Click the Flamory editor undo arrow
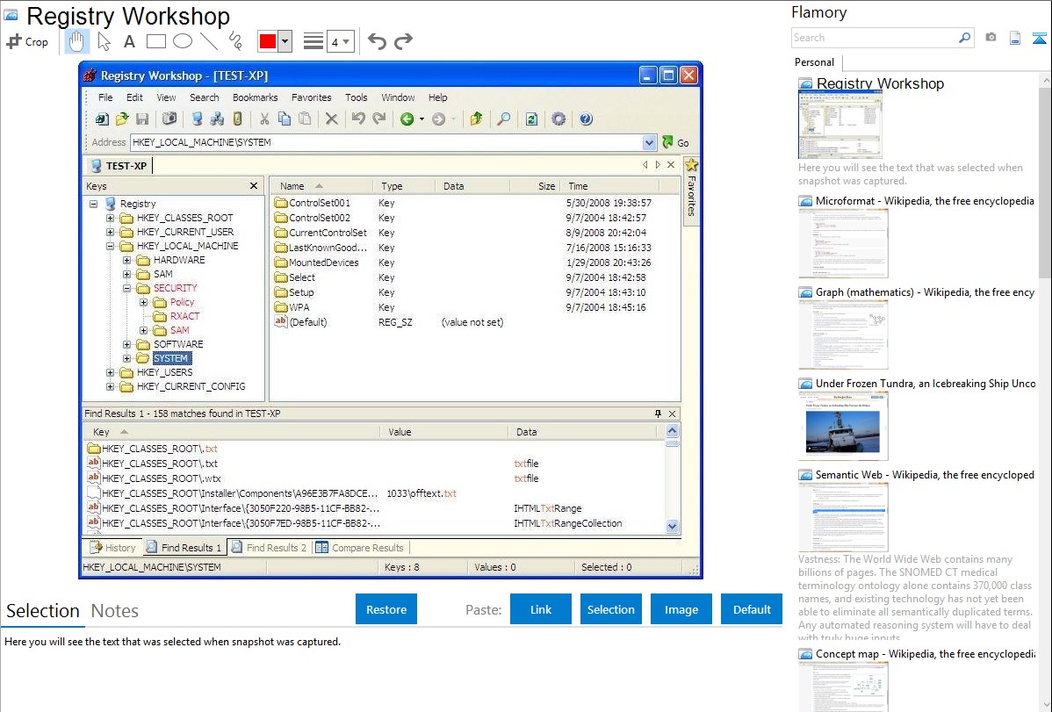Image resolution: width=1052 pixels, height=712 pixels. 377,41
